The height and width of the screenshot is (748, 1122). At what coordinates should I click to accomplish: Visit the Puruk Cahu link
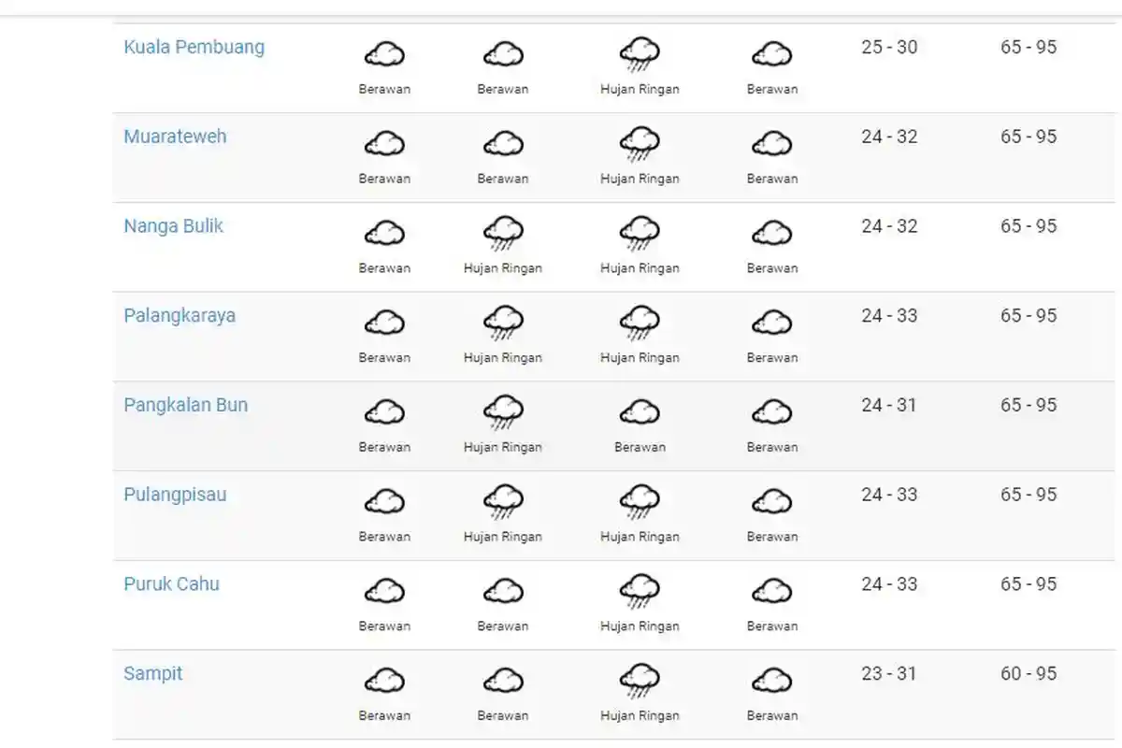coord(171,584)
